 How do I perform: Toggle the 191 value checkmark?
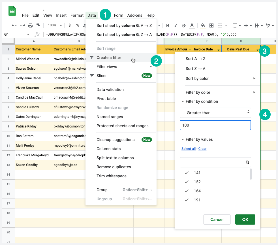[187, 200]
